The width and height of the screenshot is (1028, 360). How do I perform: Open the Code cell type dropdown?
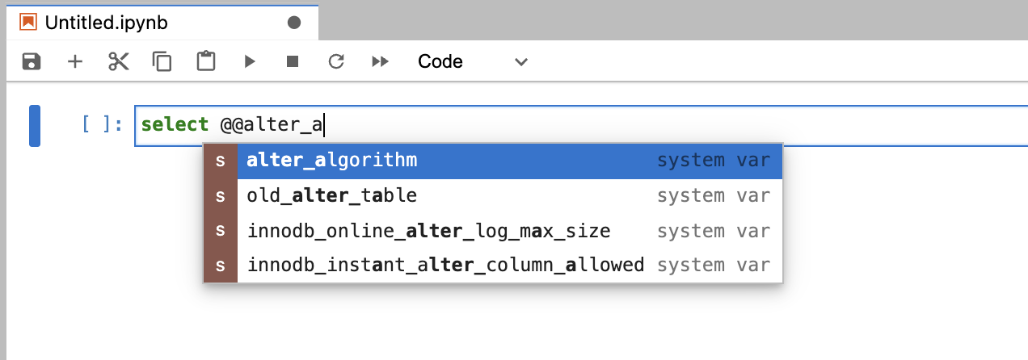(x=473, y=61)
